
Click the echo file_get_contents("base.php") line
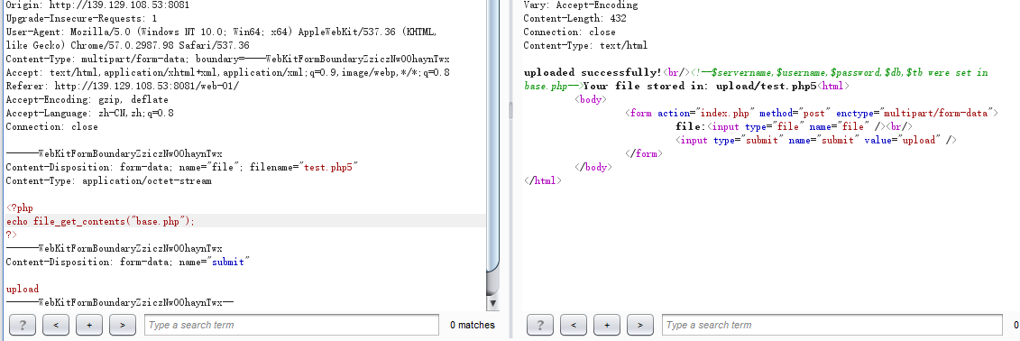tap(100, 221)
